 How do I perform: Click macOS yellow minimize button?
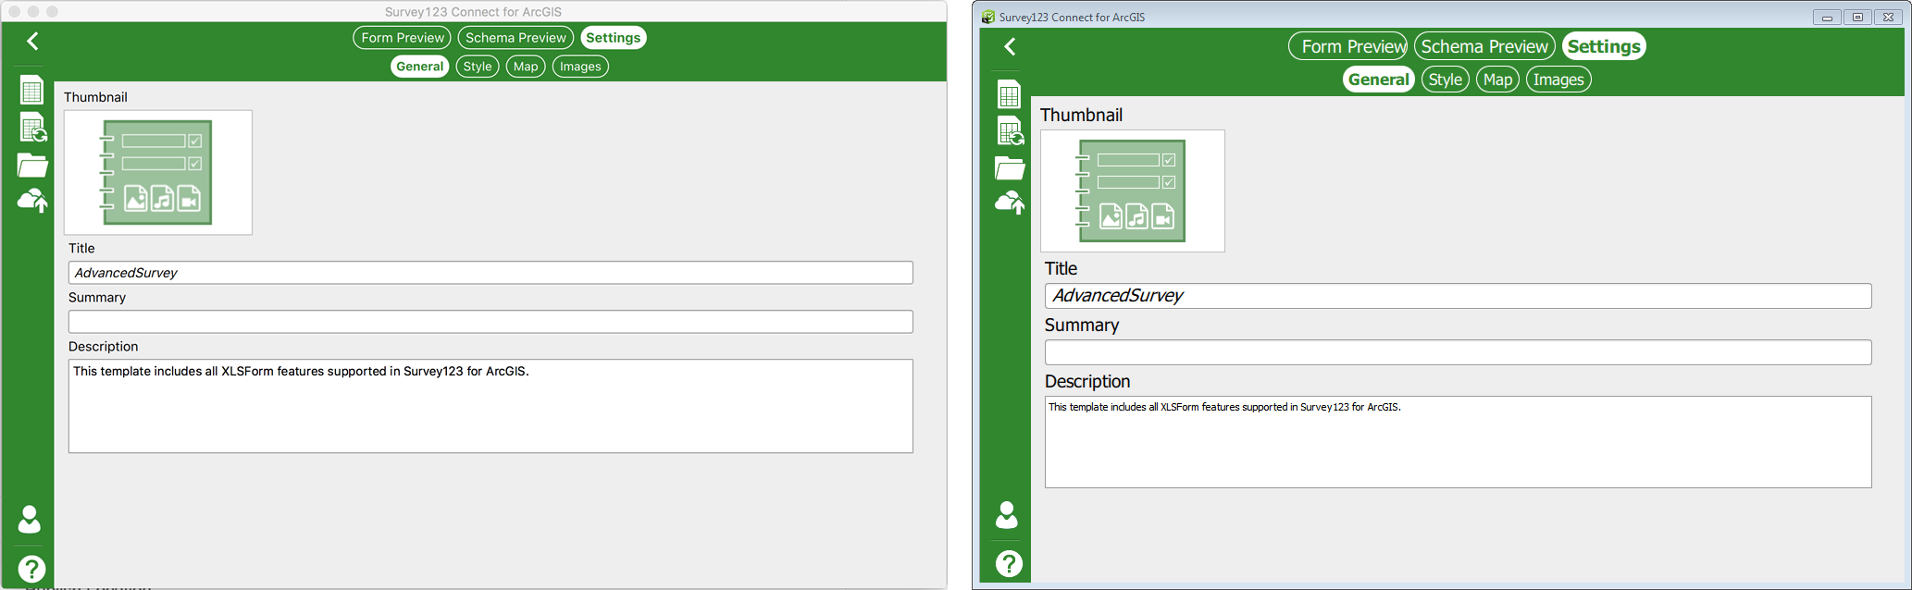[x=33, y=11]
